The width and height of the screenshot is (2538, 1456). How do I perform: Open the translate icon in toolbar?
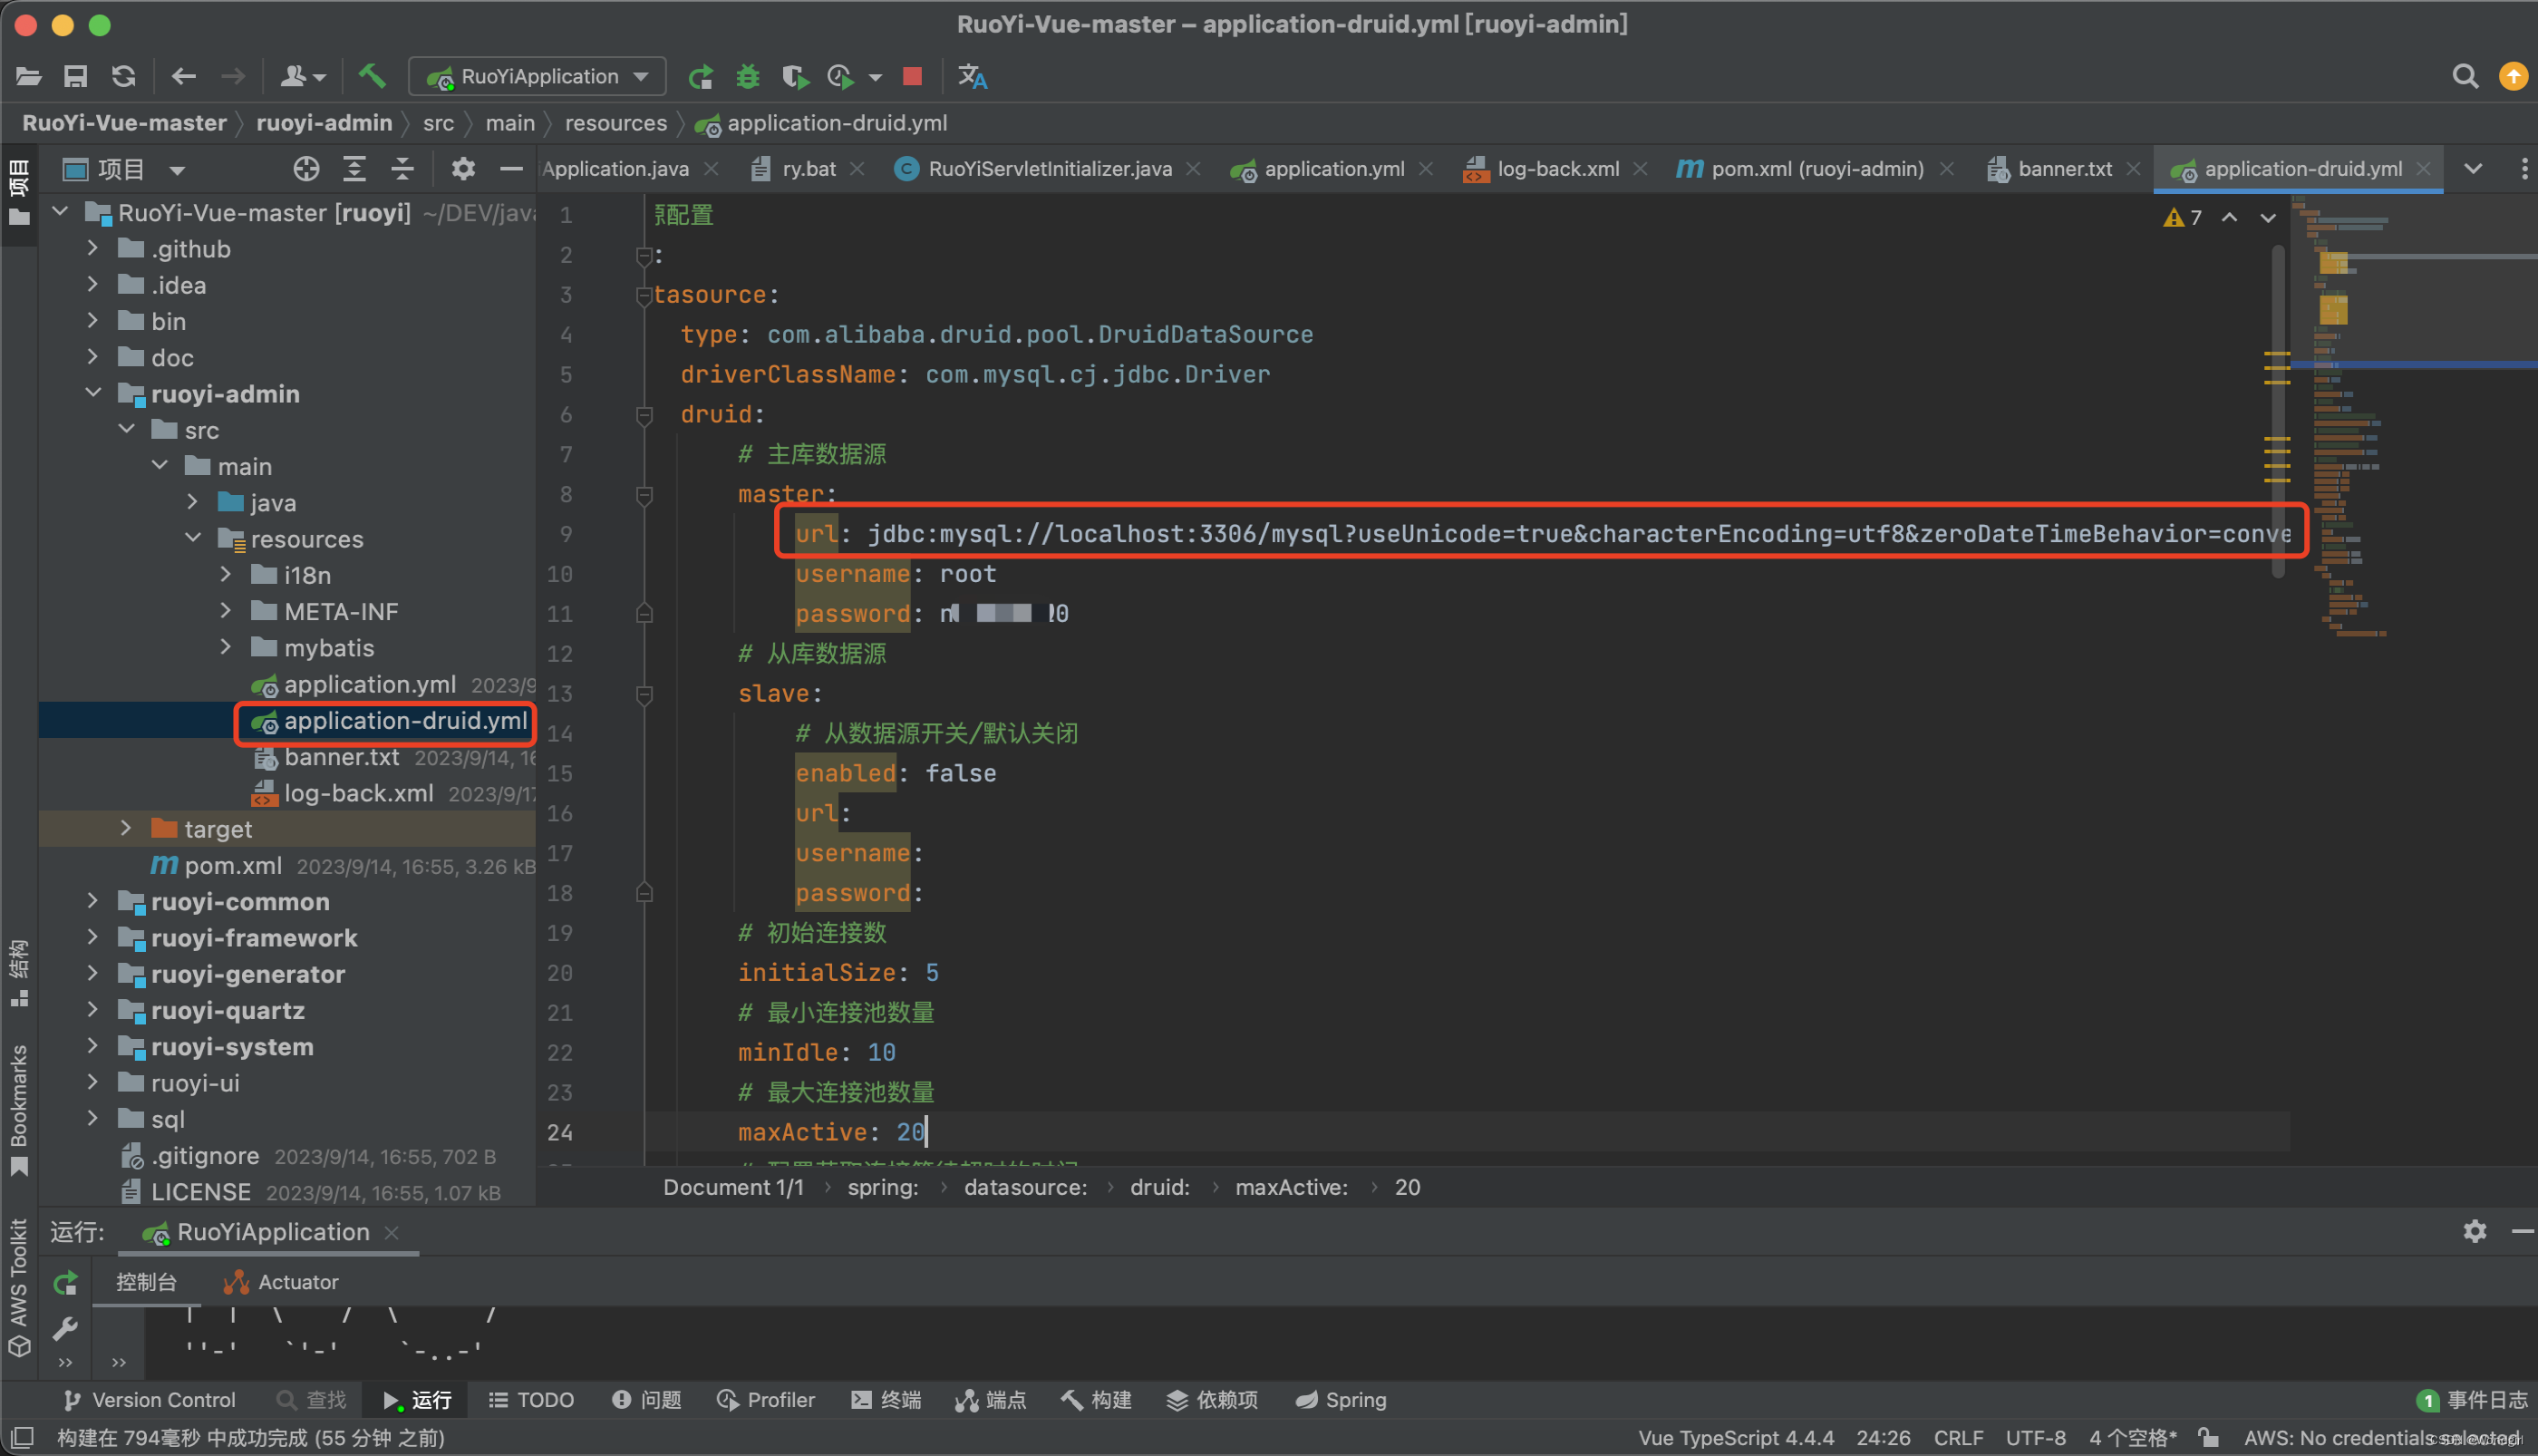[x=972, y=76]
